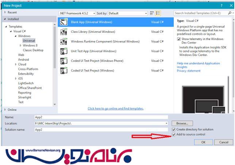The image size is (235, 165).
Task: Select Unit Test App (Universal Windows) text
Action: 93,51
